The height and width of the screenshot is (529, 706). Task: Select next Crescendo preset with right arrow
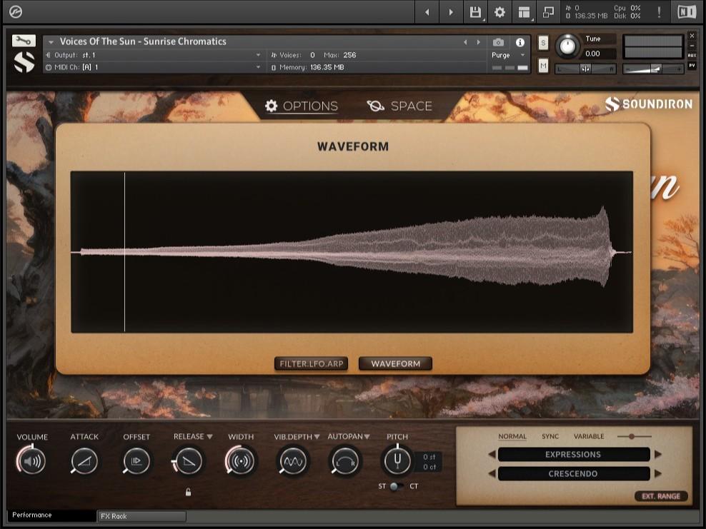click(658, 473)
